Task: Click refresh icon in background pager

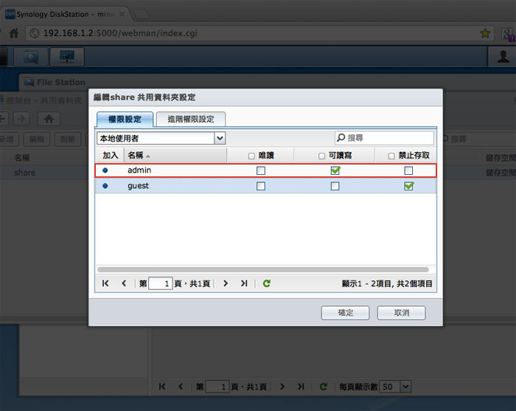Action: [x=323, y=387]
